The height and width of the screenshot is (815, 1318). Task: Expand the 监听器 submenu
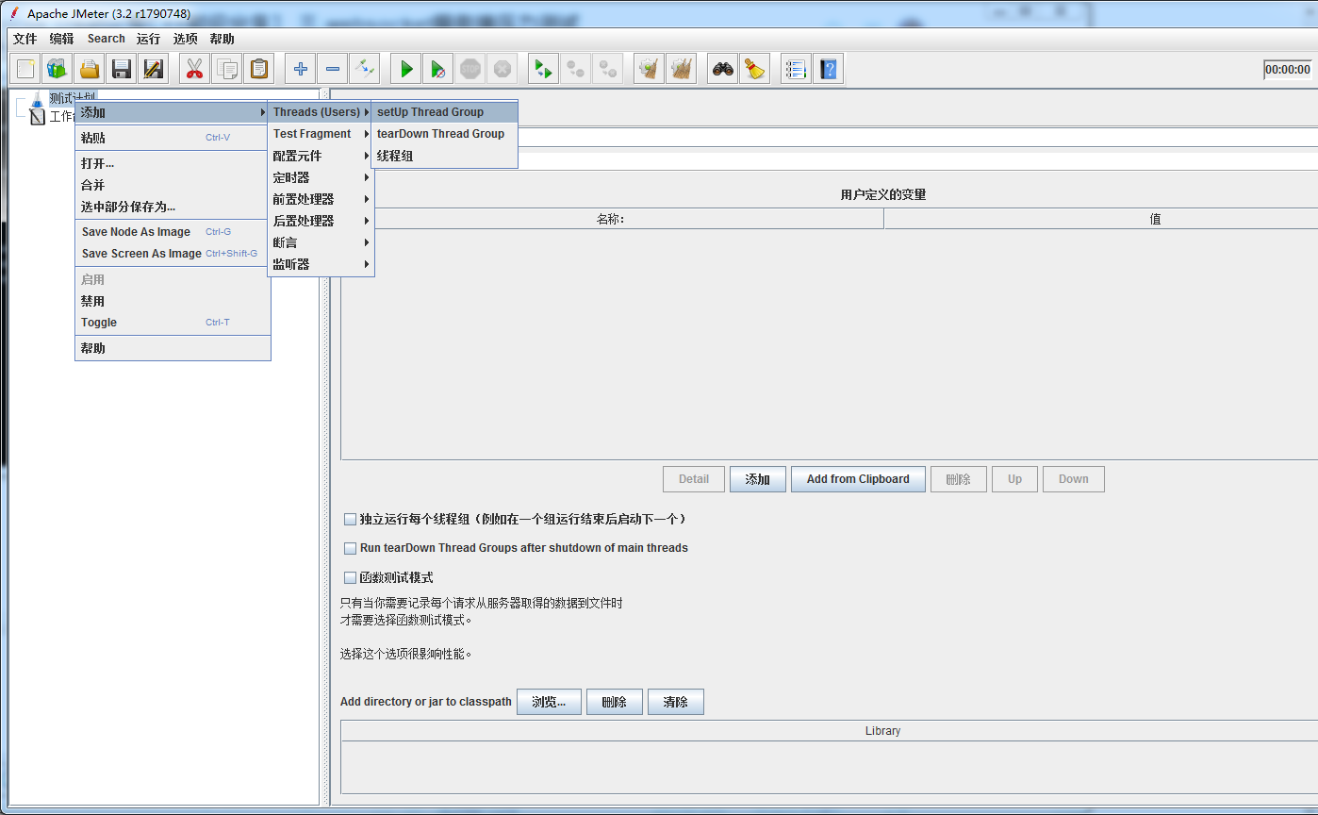pyautogui.click(x=321, y=264)
